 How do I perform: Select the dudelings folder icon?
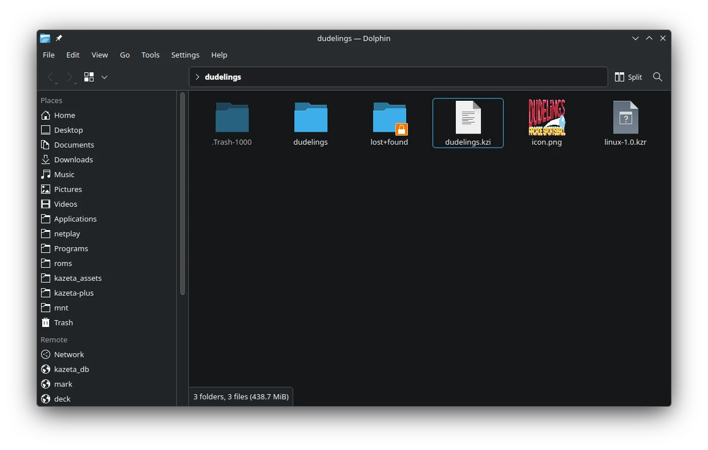[310, 118]
